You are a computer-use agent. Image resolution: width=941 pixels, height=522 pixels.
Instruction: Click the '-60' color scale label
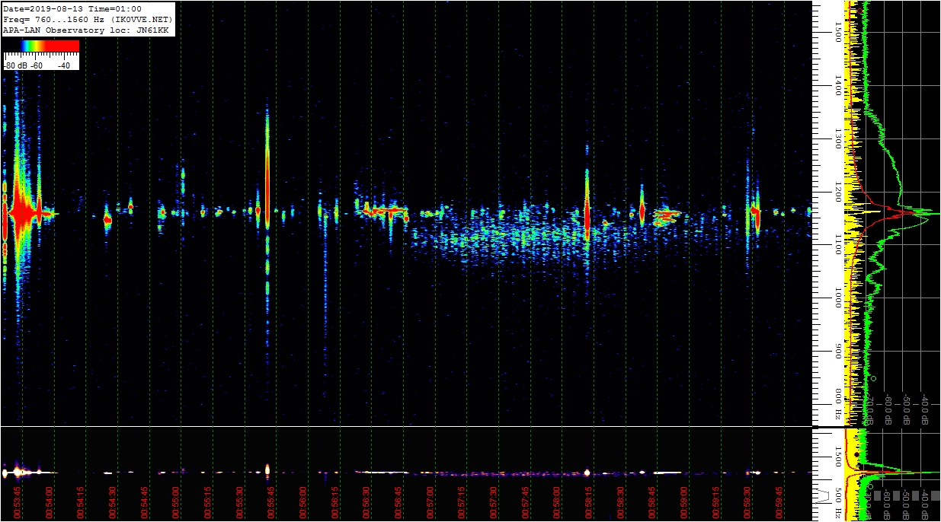pyautogui.click(x=37, y=65)
